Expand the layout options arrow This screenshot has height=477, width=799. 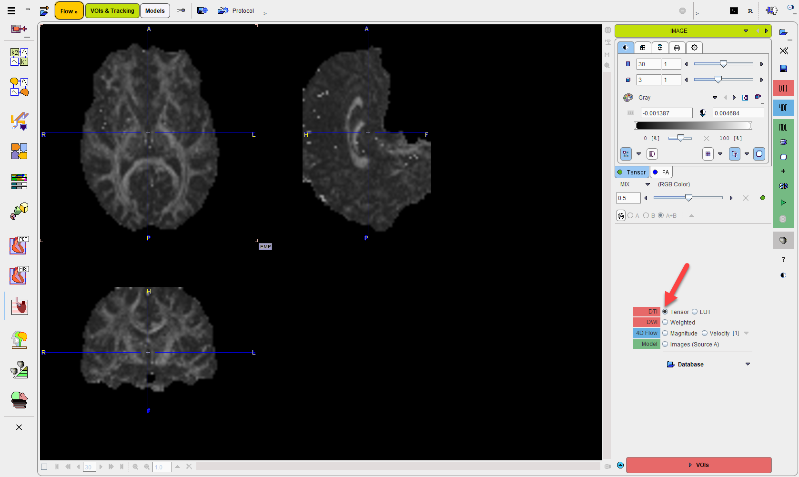[639, 154]
